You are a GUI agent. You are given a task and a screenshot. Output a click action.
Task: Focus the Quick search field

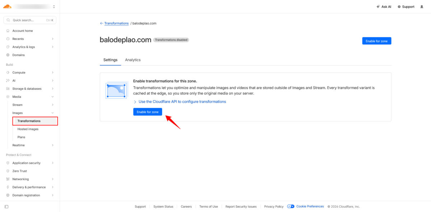pyautogui.click(x=29, y=20)
